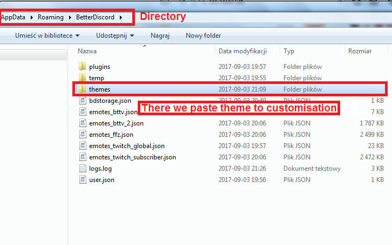Click the 1 787 KB size value
Viewport: 392px width, 245px height.
coord(371,123)
